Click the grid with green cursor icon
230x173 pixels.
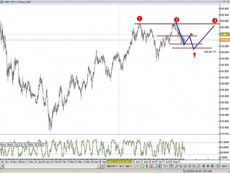tap(155, 166)
